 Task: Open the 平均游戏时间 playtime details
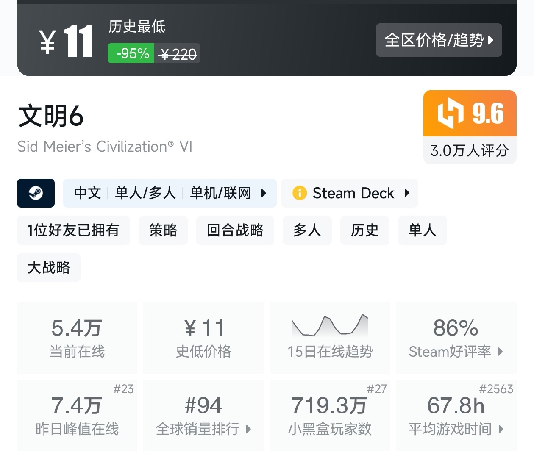[x=456, y=429]
